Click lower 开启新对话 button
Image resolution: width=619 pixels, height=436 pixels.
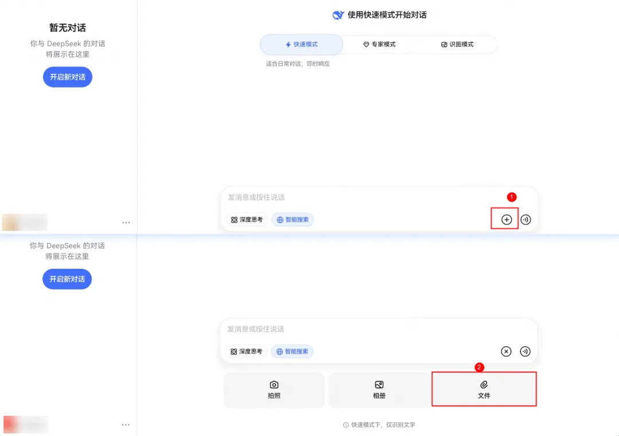[67, 279]
